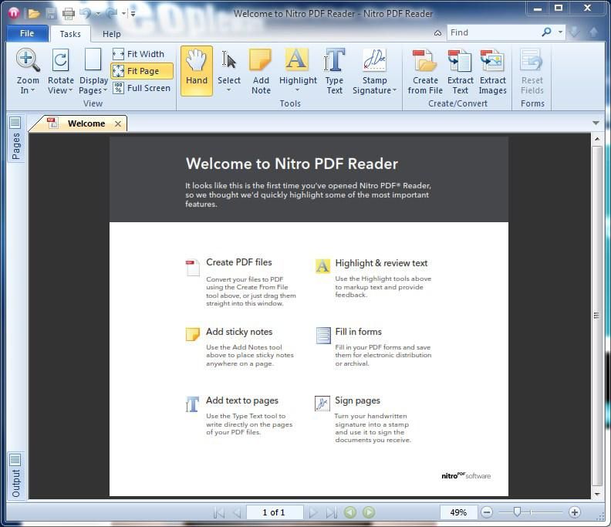Open the Output side panel
The image size is (611, 527).
point(15,476)
